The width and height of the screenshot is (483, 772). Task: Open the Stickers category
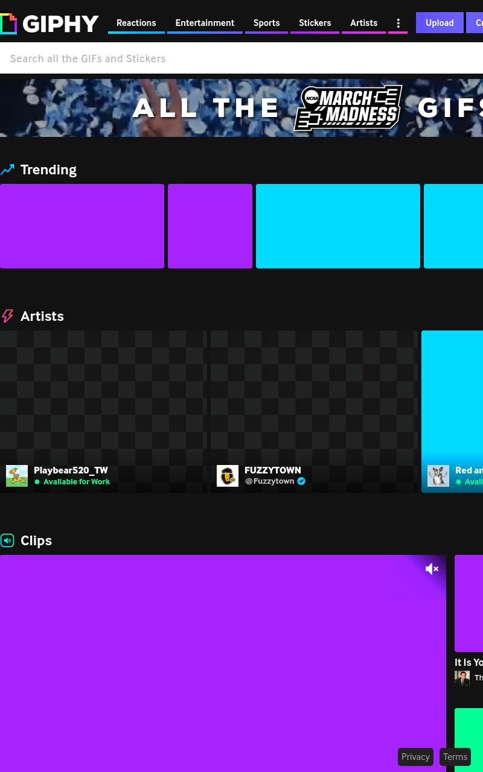[x=315, y=23]
